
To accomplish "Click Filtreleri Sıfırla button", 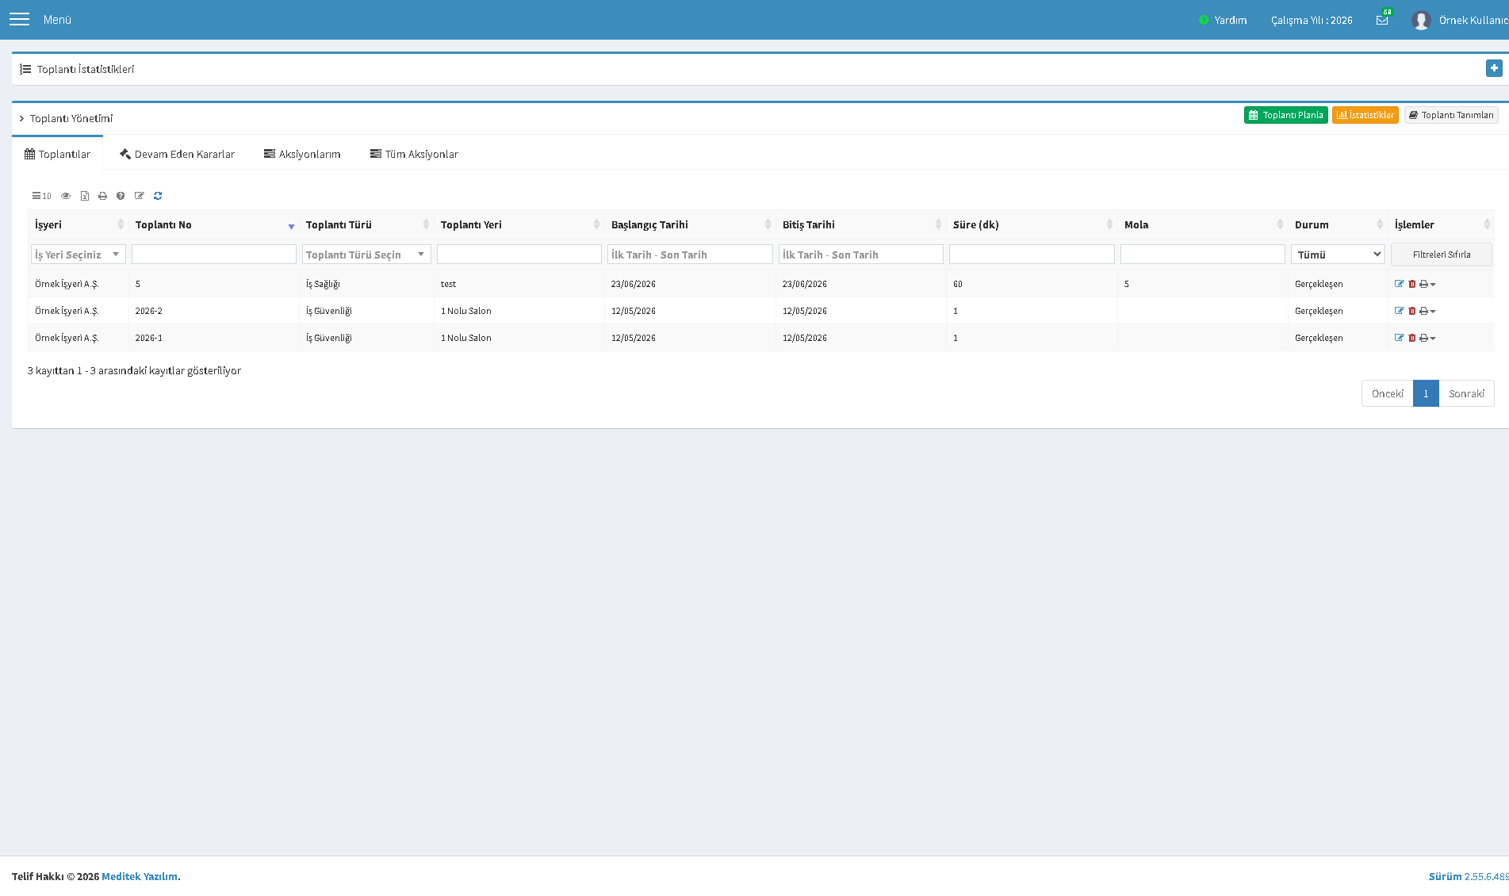I will 1442,255.
